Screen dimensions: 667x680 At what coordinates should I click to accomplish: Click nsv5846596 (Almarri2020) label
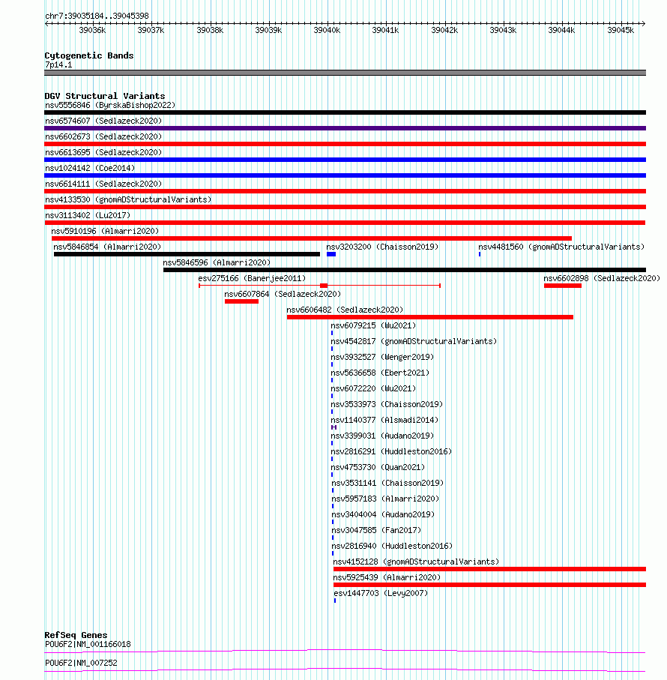pos(217,263)
